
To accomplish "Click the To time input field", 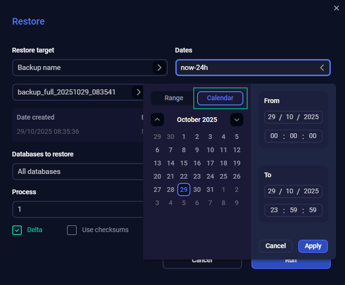I will 293,210.
